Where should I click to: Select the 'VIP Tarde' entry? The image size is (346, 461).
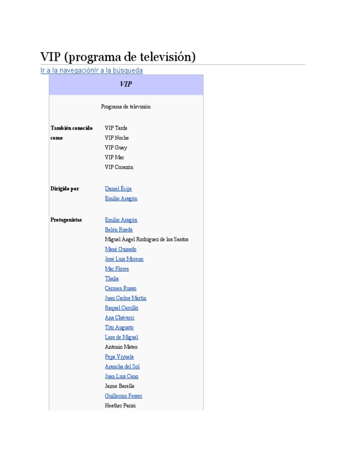tap(116, 128)
